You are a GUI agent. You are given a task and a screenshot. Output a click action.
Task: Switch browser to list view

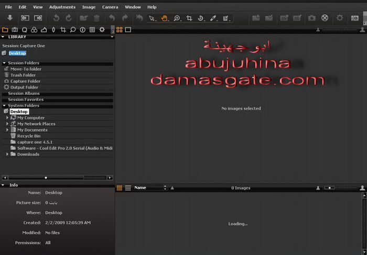128,188
